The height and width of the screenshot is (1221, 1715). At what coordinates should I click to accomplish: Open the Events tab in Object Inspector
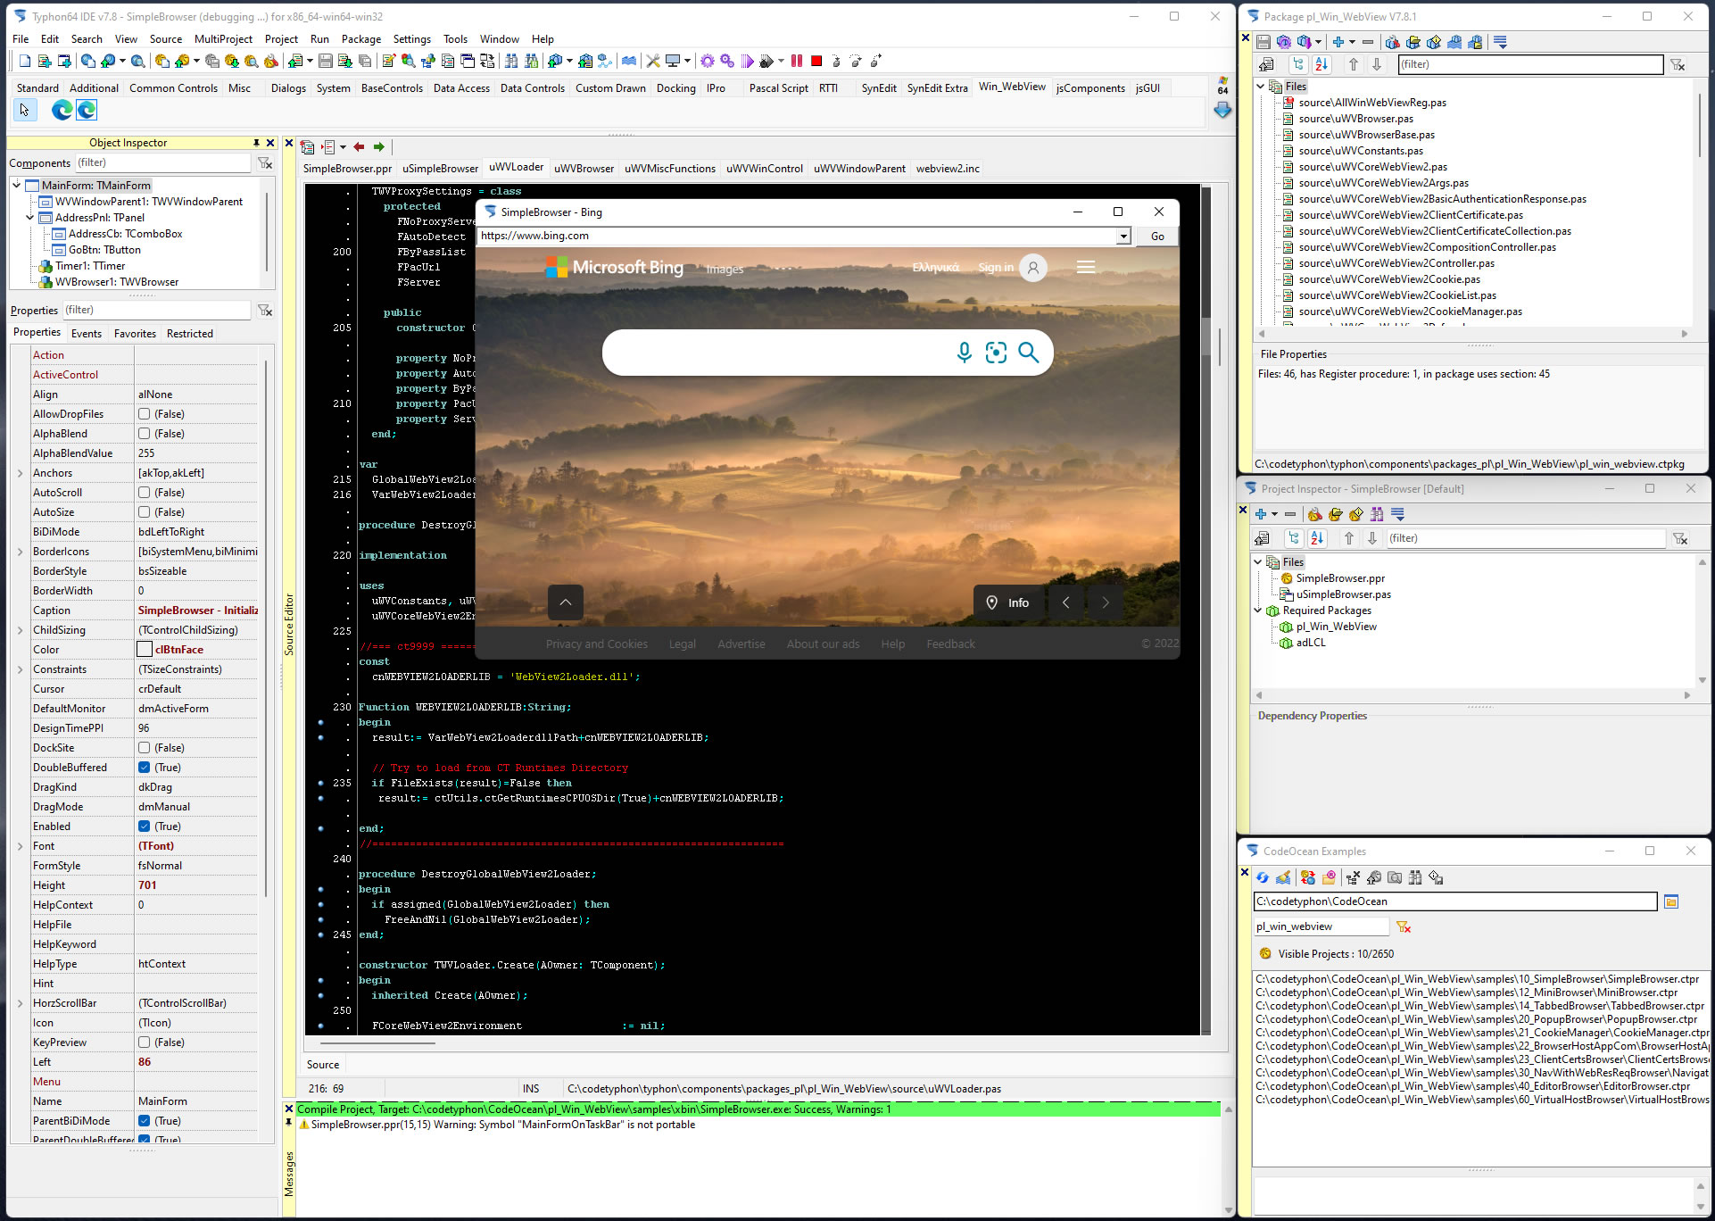click(x=87, y=334)
